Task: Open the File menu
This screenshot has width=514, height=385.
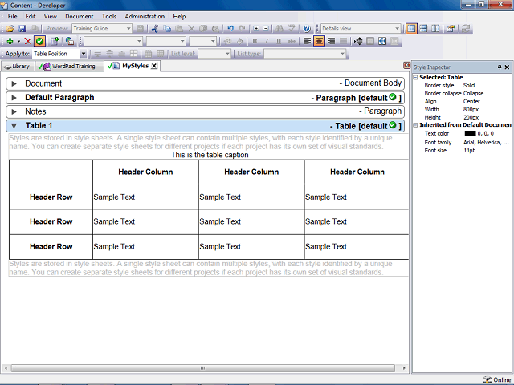Action: (13, 16)
